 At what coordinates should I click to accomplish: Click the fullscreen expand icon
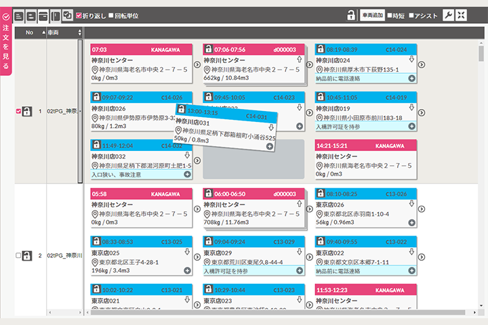click(x=461, y=16)
